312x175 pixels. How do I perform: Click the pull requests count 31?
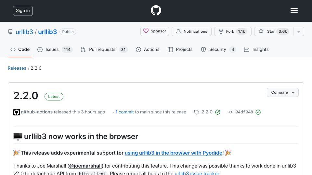(x=123, y=49)
